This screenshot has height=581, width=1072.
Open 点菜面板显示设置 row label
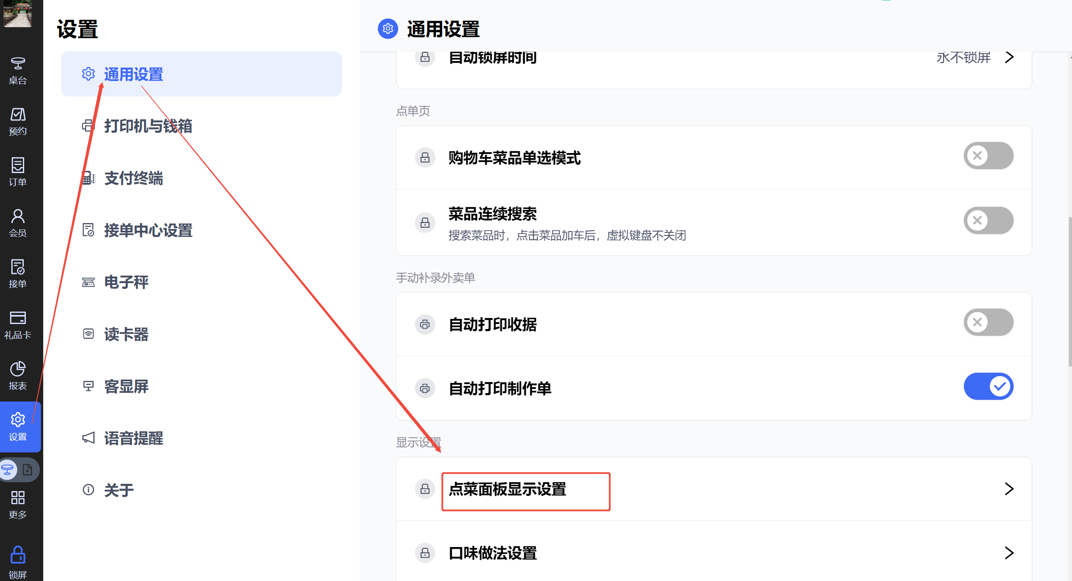[507, 489]
